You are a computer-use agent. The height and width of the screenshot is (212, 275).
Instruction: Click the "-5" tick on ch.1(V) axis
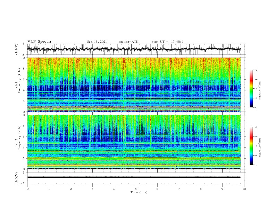click(23, 55)
